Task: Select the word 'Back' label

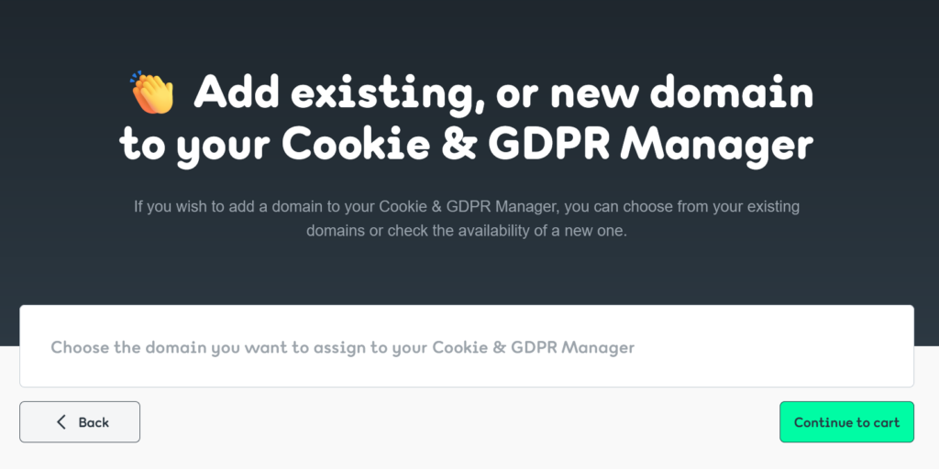Action: click(94, 422)
